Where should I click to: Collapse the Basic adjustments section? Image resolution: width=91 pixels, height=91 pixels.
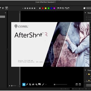pos(85,13)
